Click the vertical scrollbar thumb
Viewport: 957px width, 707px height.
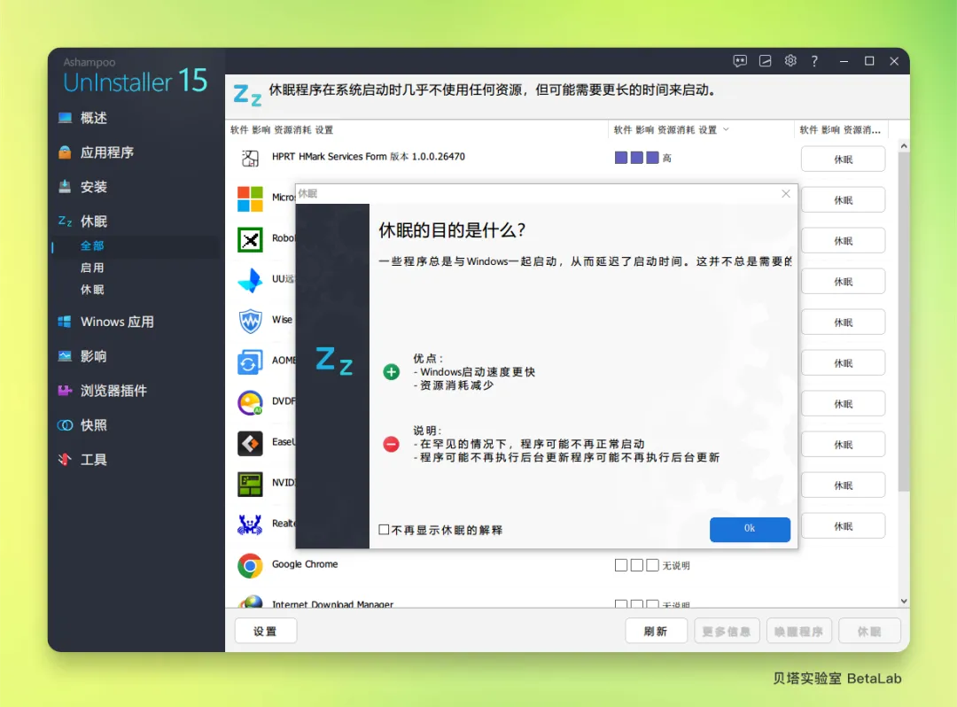(x=904, y=322)
